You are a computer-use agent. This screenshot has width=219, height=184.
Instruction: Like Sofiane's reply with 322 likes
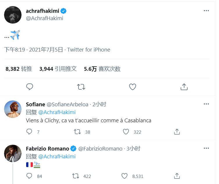pyautogui.click(x=126, y=132)
